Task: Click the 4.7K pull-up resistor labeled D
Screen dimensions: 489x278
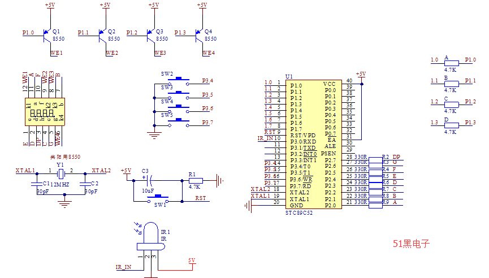Action: coord(452,125)
